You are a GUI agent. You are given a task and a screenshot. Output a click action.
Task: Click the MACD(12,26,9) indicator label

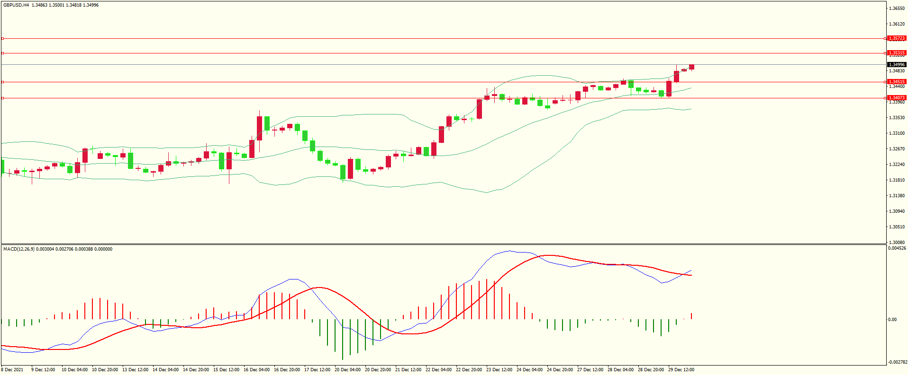19,249
